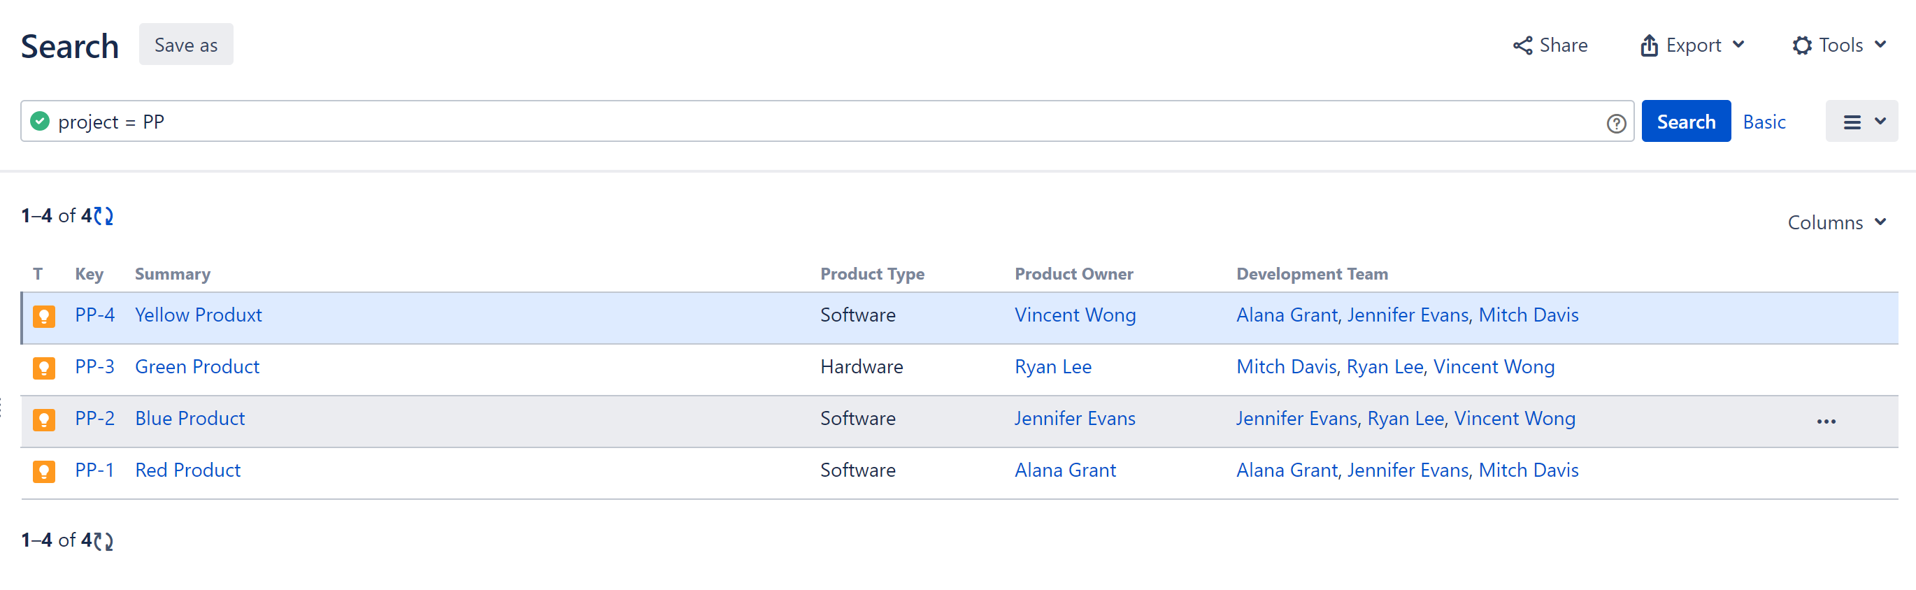Sort by the Product Type column header

click(x=872, y=274)
